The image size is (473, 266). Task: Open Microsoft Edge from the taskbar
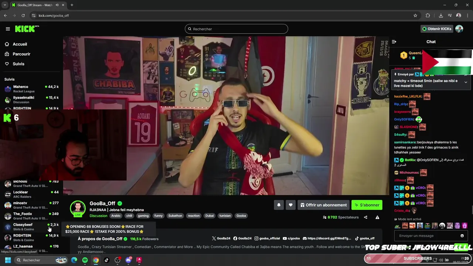pyautogui.click(x=74, y=260)
